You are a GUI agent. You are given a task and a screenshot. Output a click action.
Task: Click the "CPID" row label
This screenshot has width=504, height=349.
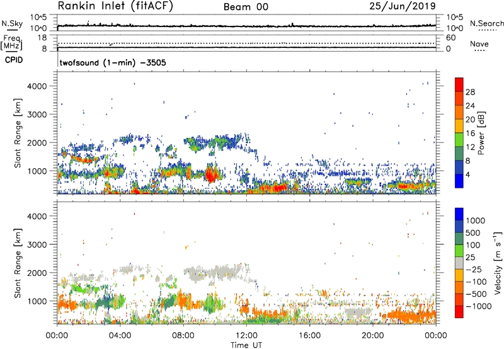pyautogui.click(x=14, y=60)
